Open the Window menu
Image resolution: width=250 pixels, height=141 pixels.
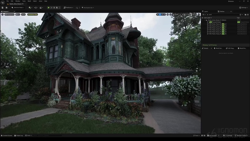[x=17, y=1]
